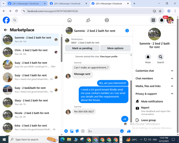Open Suzy 2 bed 1 bath conversation
The image size is (179, 143).
pyautogui.click(x=30, y=77)
